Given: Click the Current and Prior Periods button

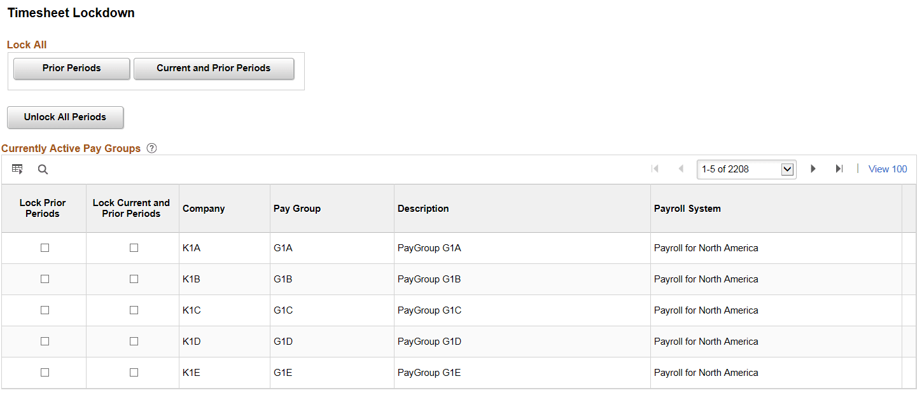Looking at the screenshot, I should [x=214, y=68].
